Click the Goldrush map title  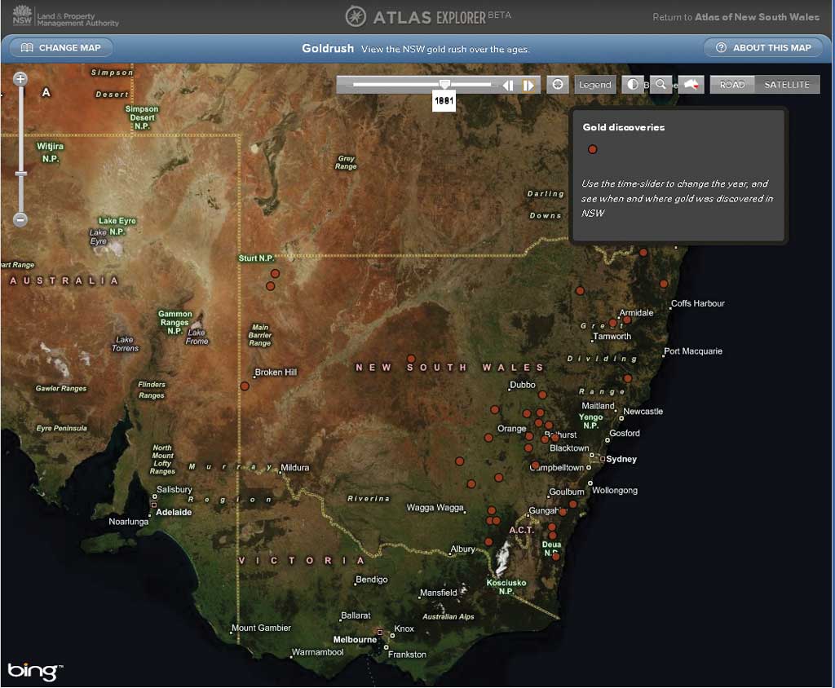click(328, 48)
